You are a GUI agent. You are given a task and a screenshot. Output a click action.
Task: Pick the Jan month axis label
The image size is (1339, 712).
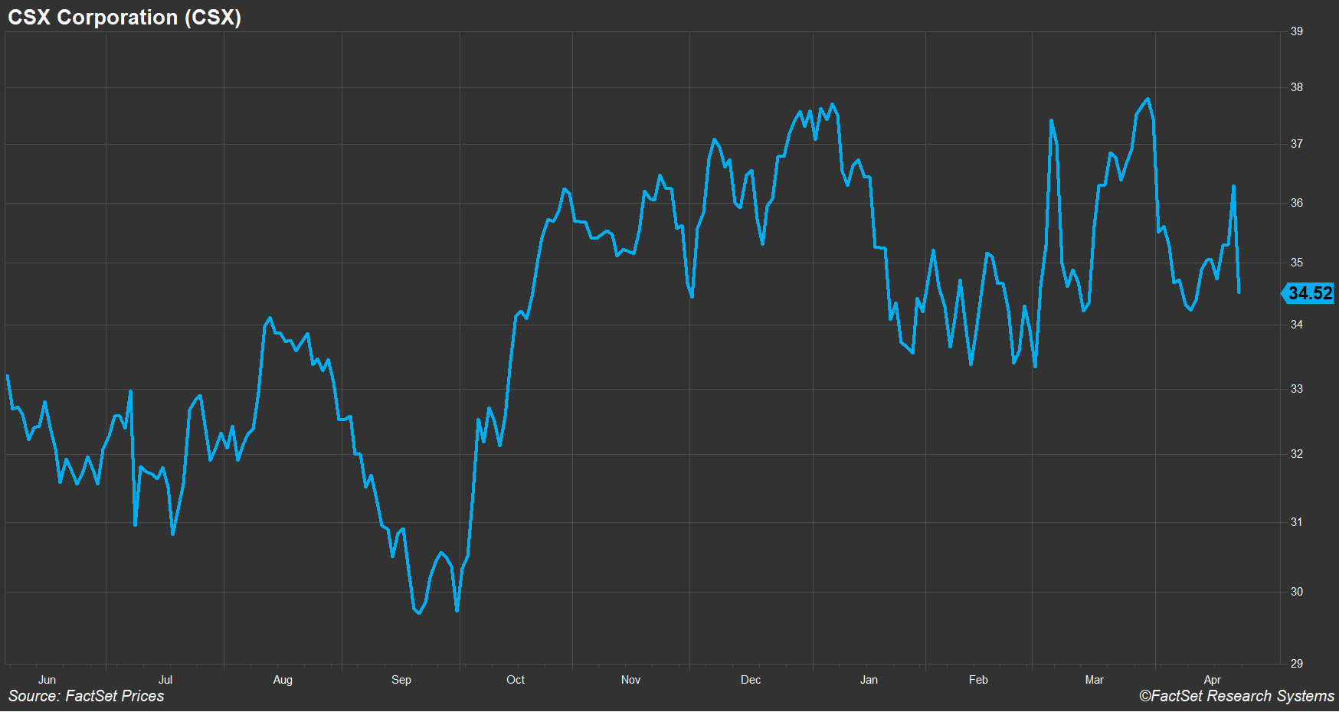tap(869, 680)
